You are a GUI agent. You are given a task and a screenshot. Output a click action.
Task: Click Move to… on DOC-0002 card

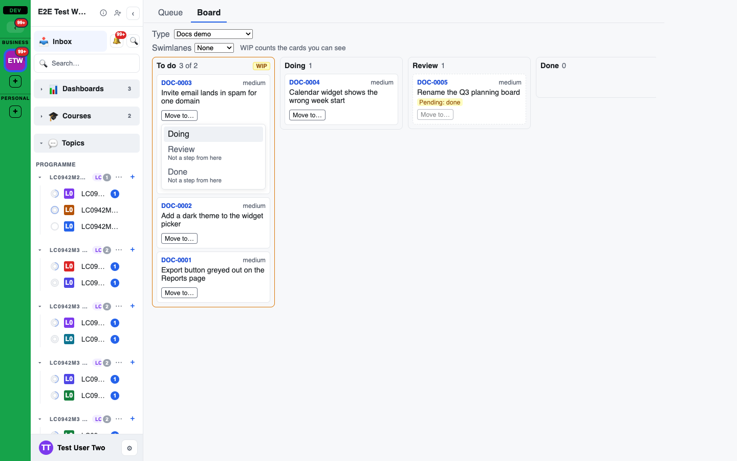[x=179, y=239]
